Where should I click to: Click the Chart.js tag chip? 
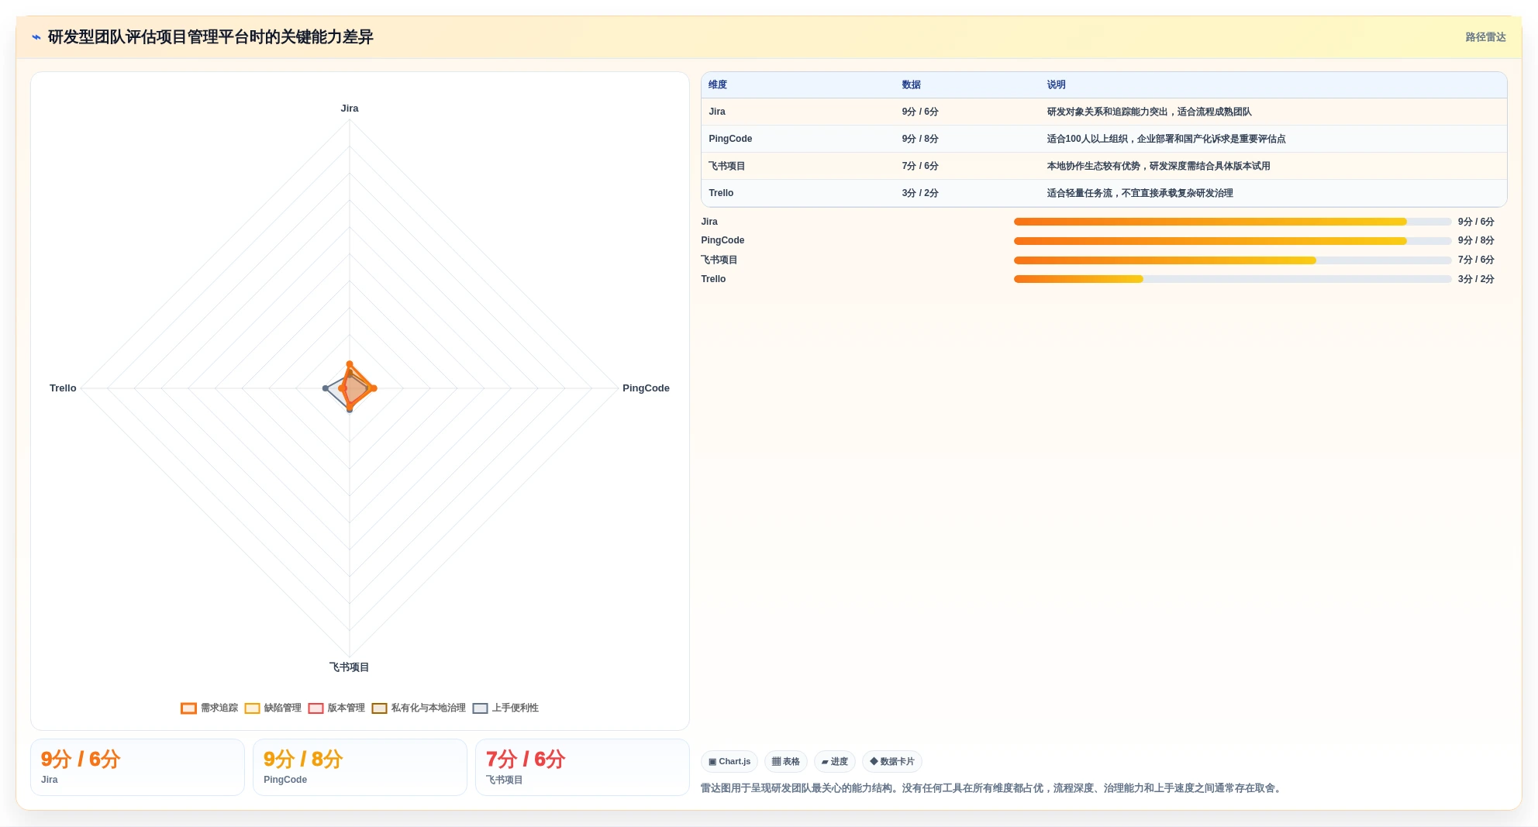729,761
